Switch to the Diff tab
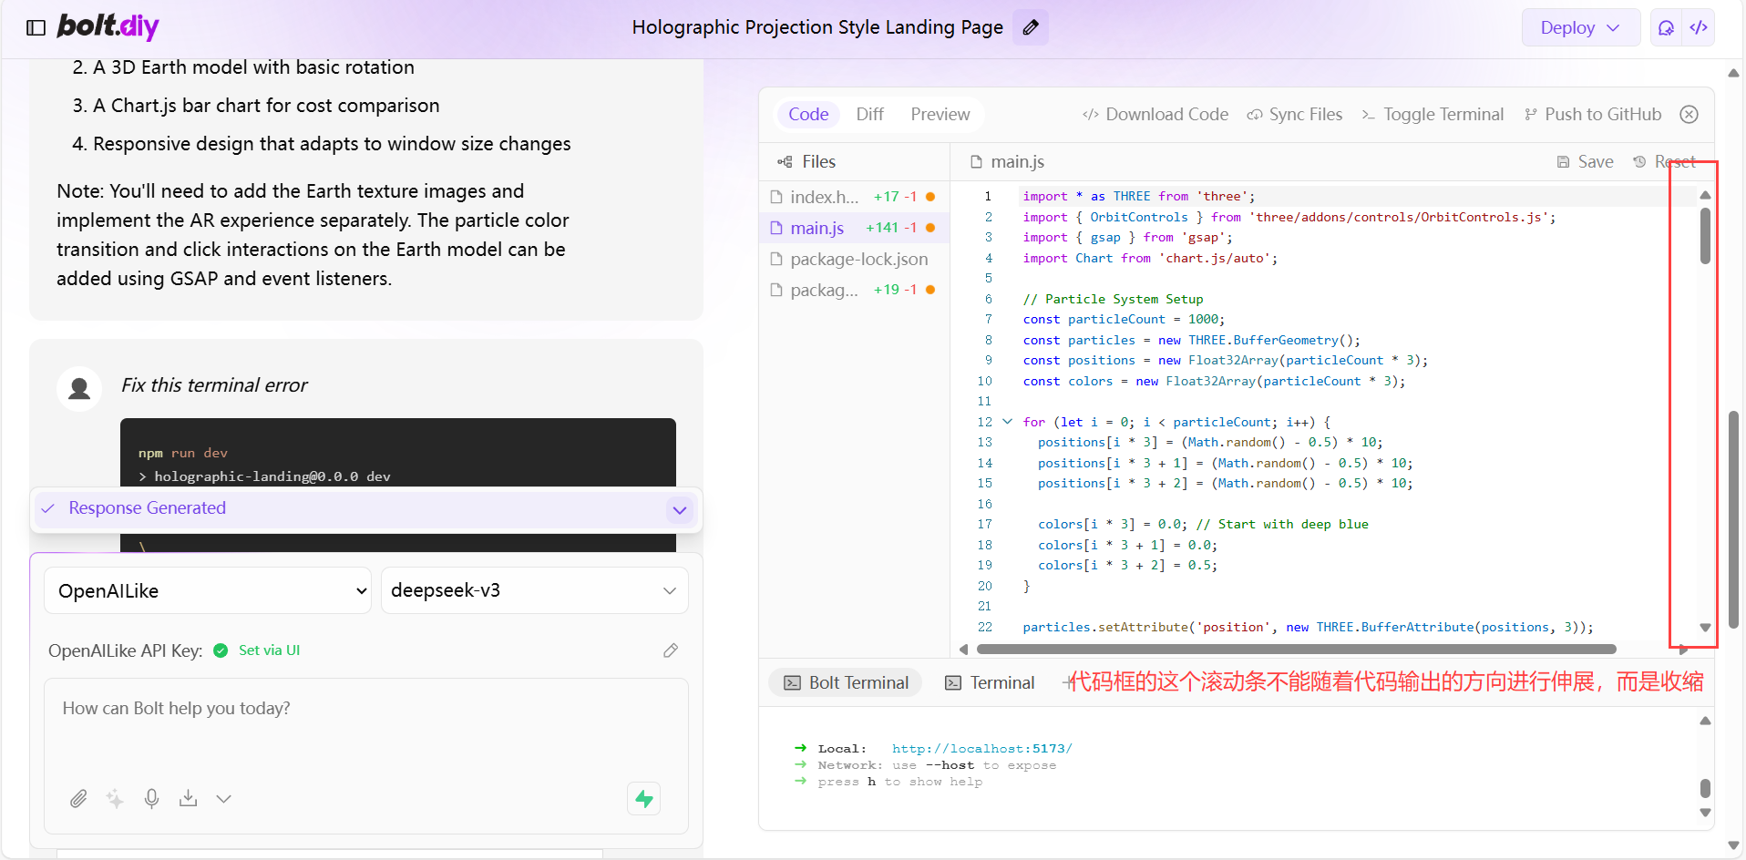Screen dimensions: 1746x860 (x=869, y=115)
